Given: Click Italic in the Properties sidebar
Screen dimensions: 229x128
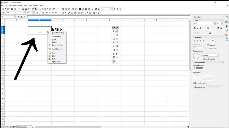Looking at the screenshot, I should point(198,28).
